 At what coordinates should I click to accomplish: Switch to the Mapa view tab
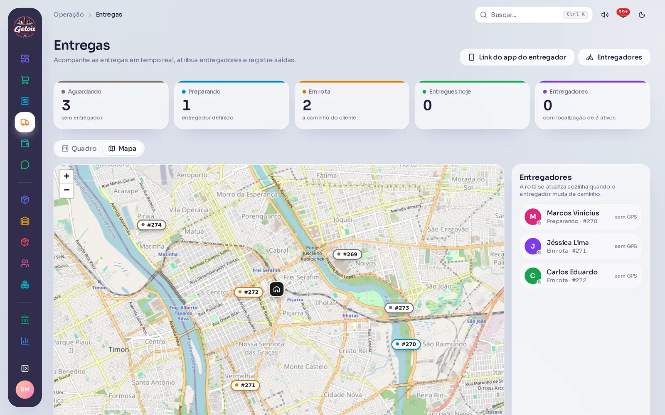click(x=123, y=149)
